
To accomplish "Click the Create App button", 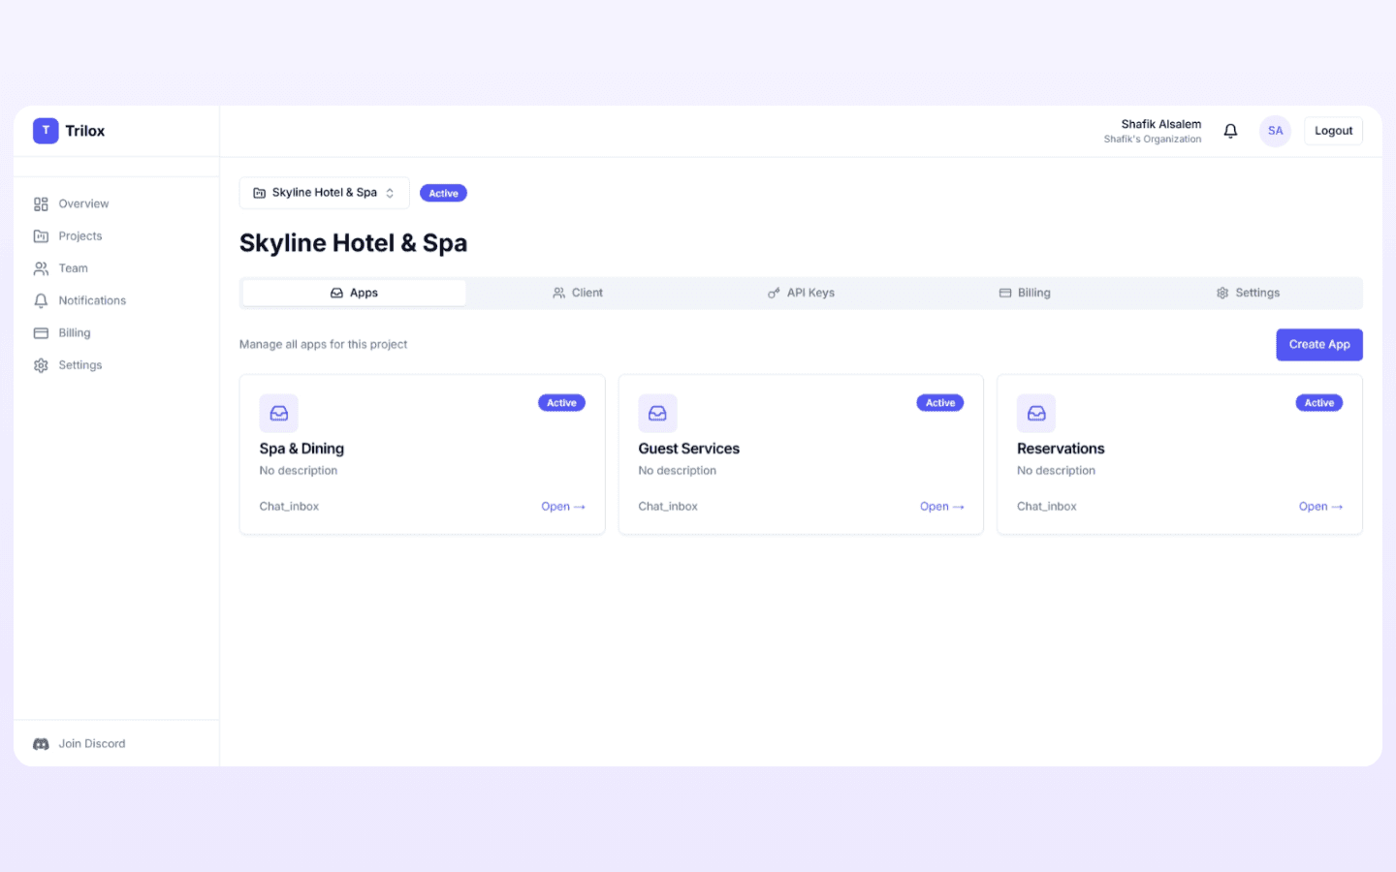I will (1318, 344).
